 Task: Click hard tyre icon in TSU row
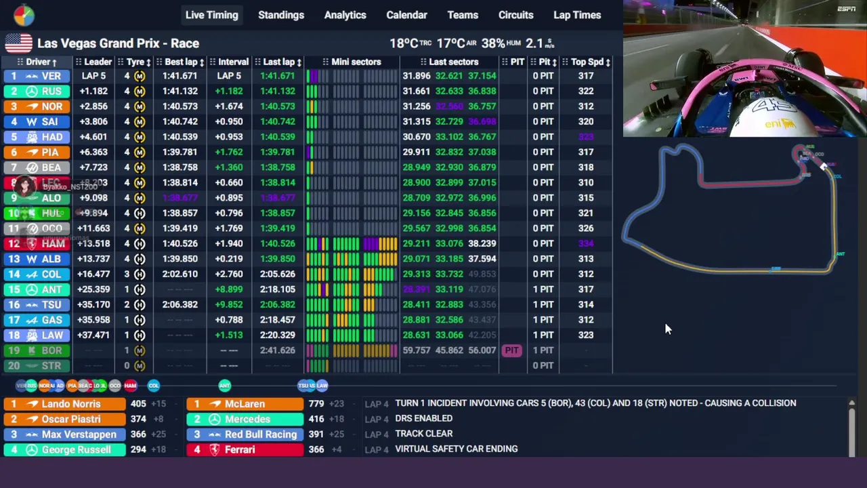click(140, 304)
